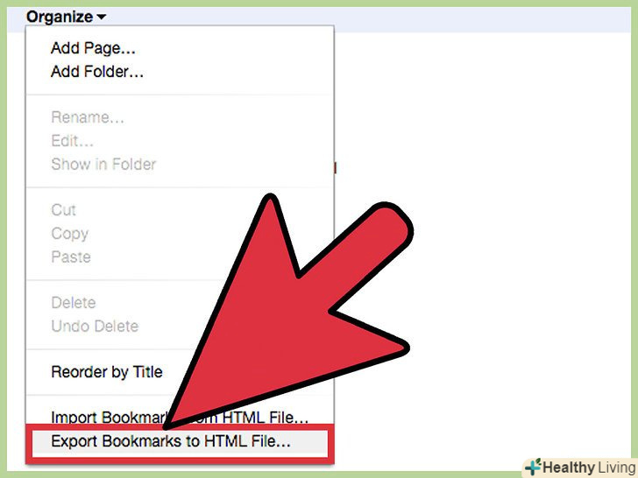Choose Add Folder… from the menu
The width and height of the screenshot is (638, 478).
(x=96, y=72)
